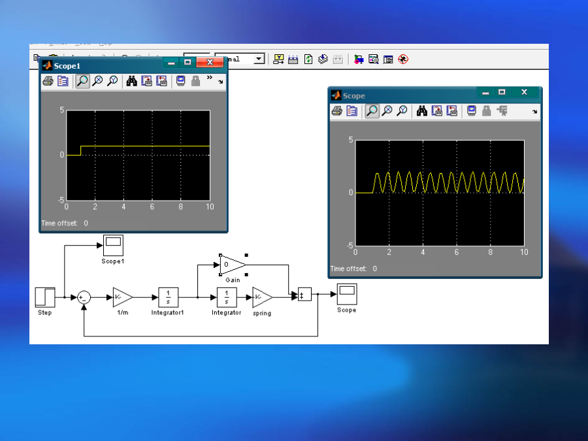Open the signal selector in Scope window

(x=502, y=111)
